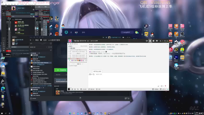Select Football Manager 2021 Editor in Steam list
204x115 pixels.
40,74
